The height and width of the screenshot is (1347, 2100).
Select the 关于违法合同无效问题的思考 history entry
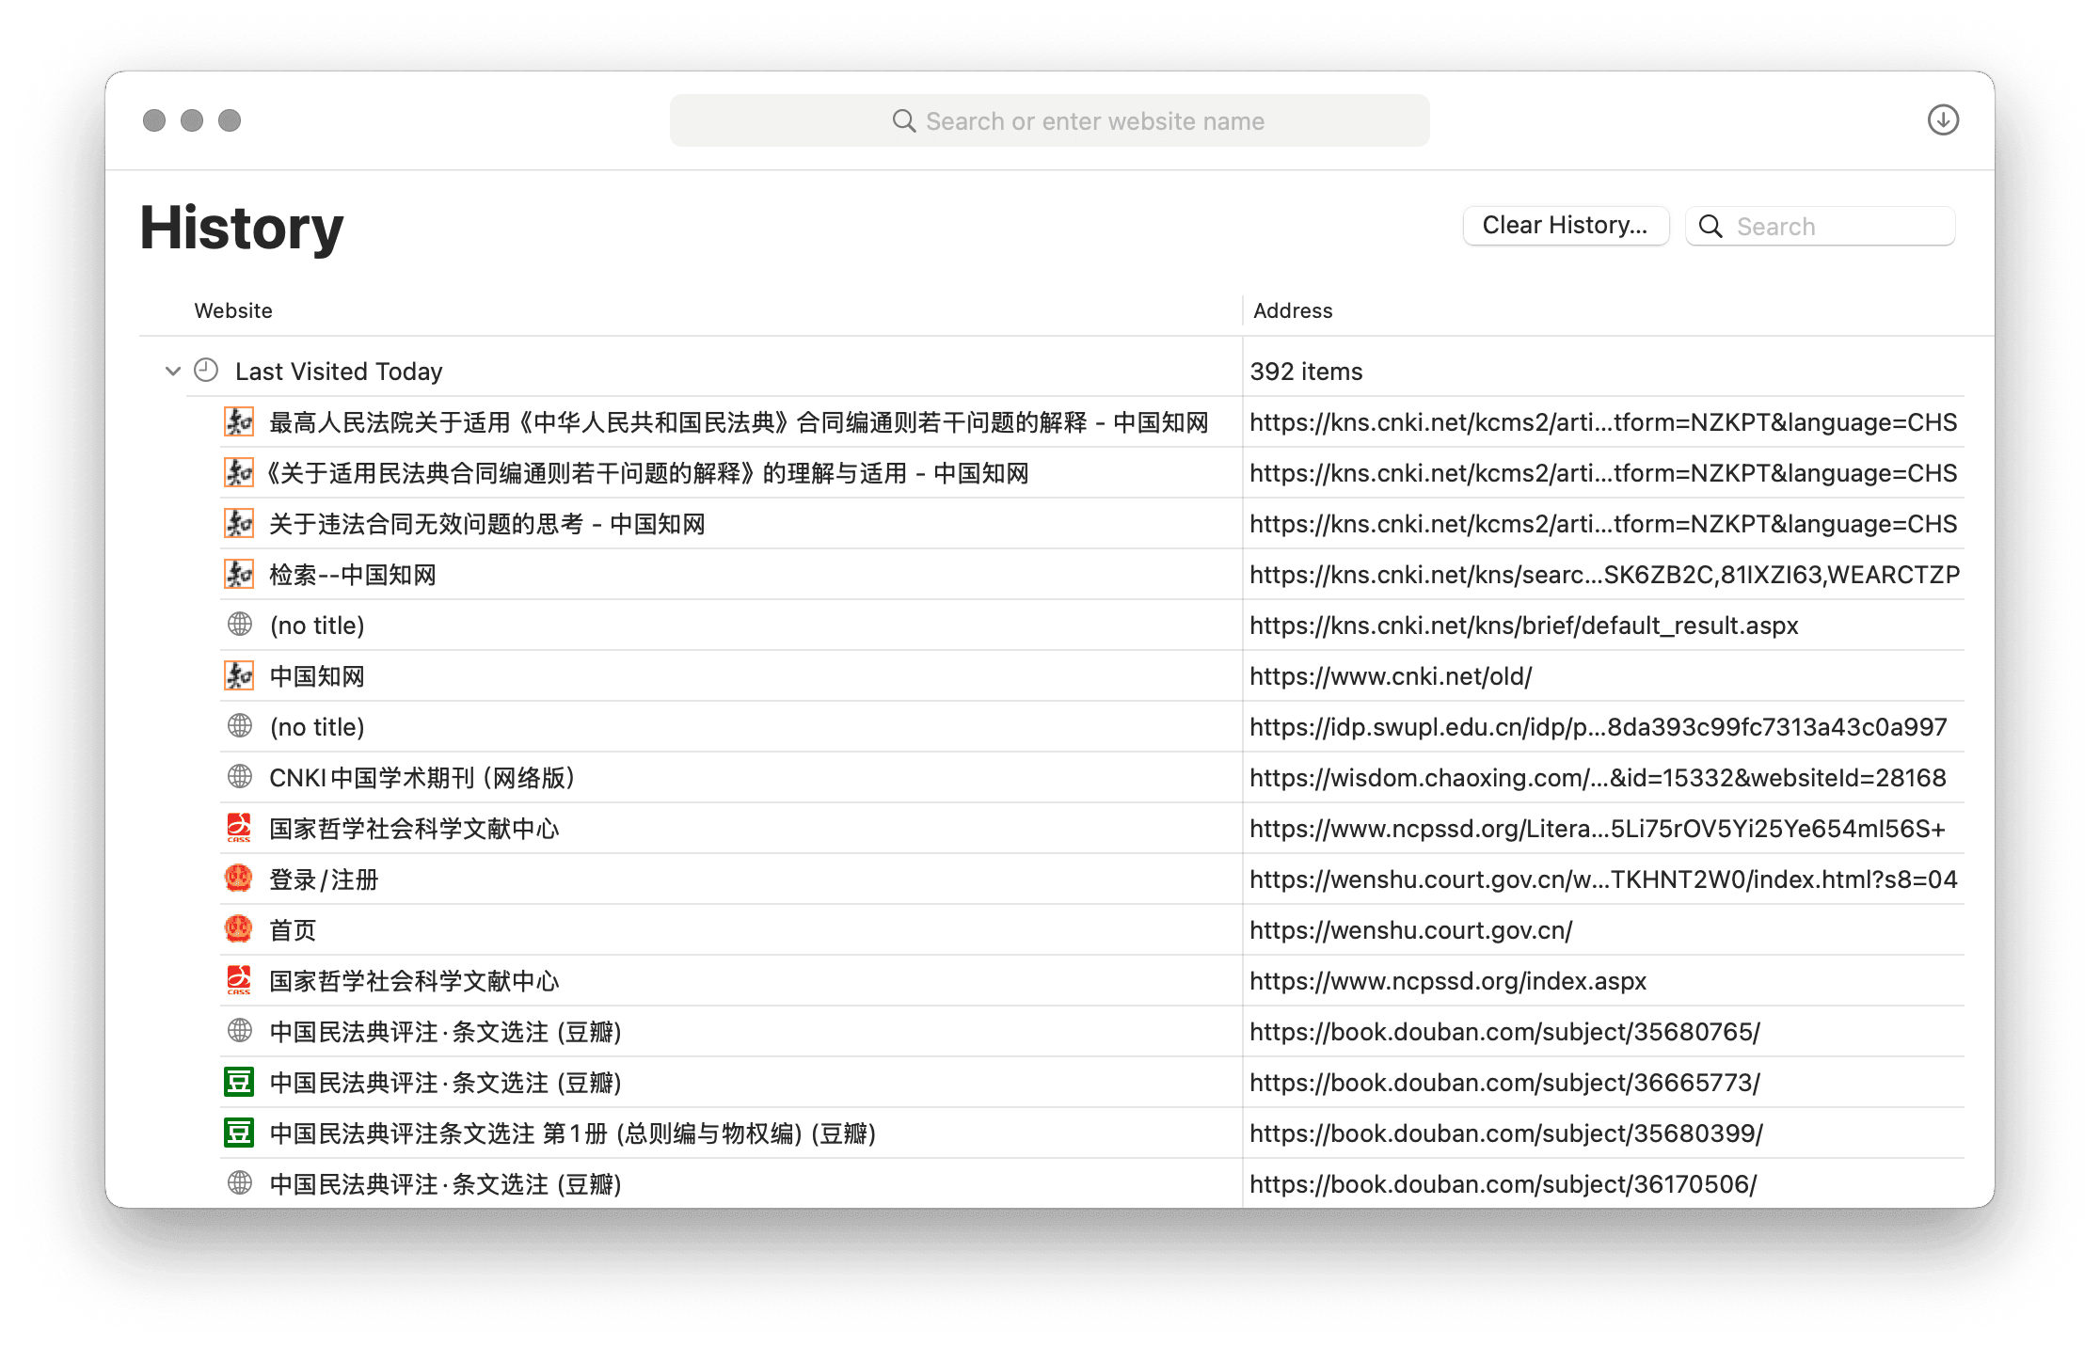pos(487,524)
